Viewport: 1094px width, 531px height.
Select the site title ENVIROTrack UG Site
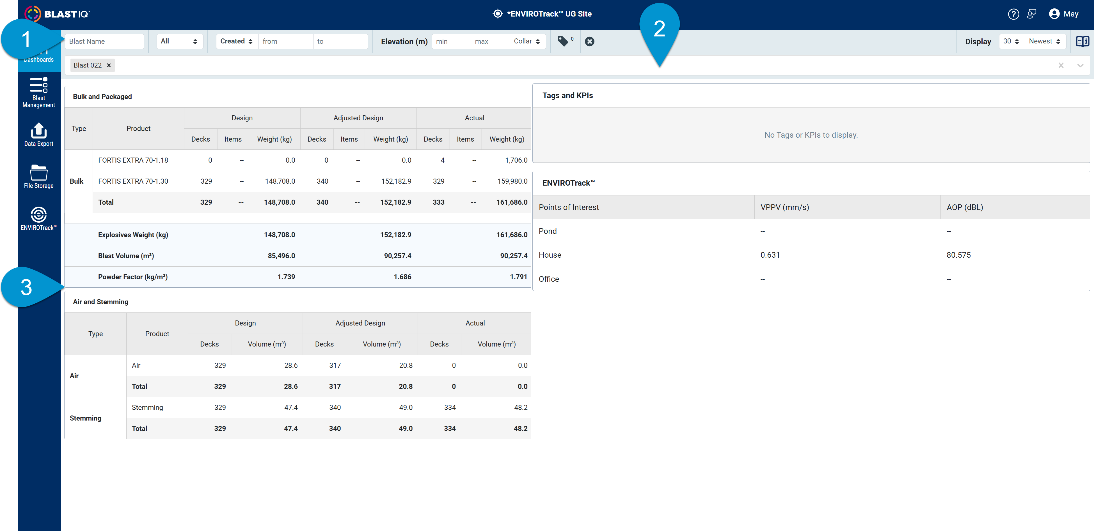[549, 14]
